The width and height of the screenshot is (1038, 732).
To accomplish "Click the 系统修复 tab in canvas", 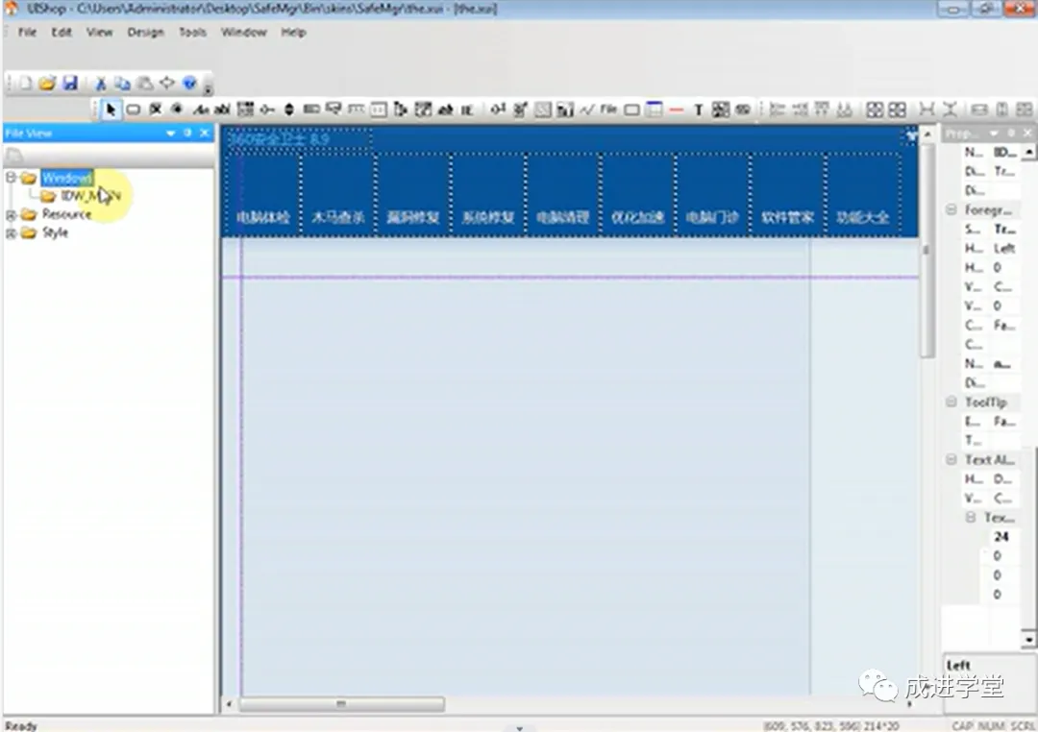I will click(x=488, y=194).
